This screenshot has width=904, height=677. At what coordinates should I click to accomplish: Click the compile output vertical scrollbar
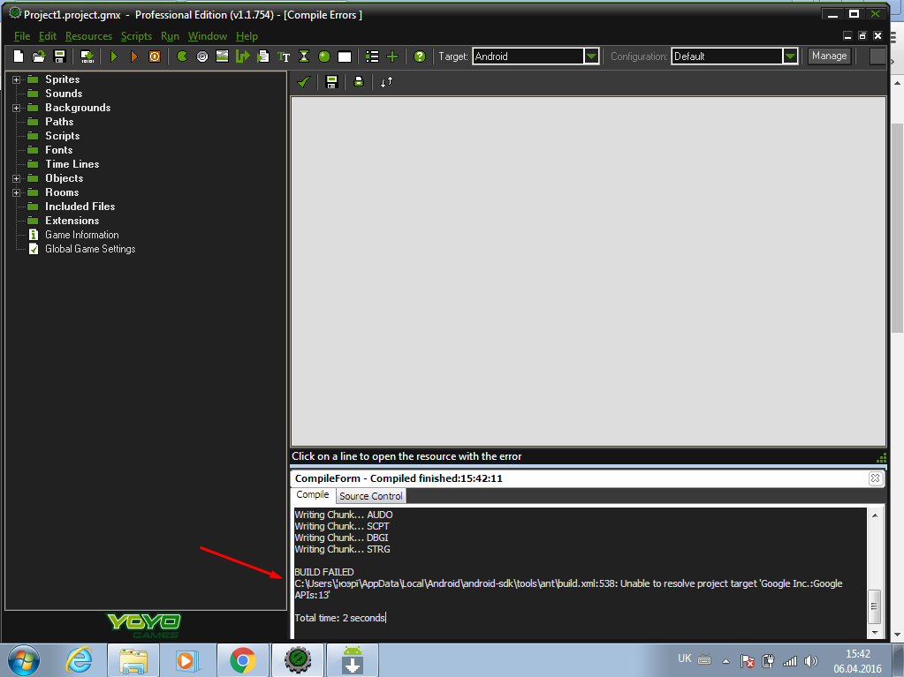[x=875, y=606]
